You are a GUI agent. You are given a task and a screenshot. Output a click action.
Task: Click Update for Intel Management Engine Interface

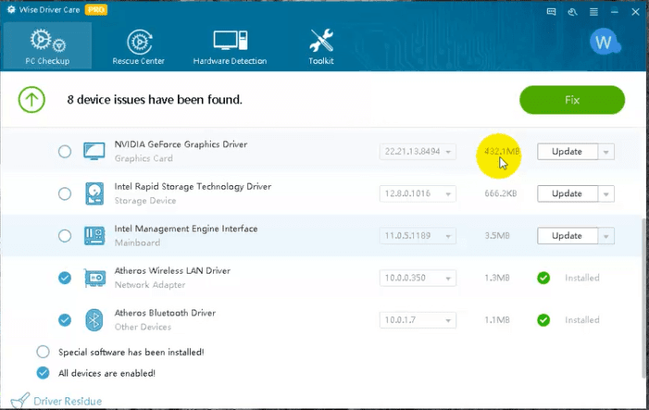(567, 236)
